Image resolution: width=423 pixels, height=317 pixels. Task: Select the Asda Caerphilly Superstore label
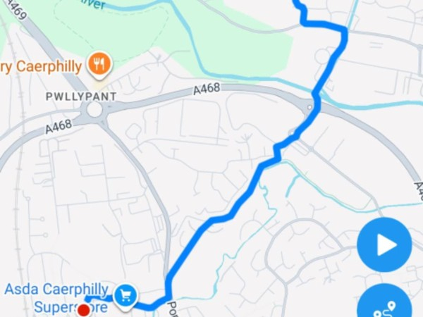tap(56, 298)
